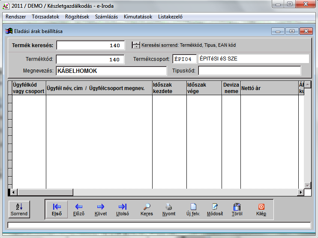Exit the form with Kilép

pos(261,209)
